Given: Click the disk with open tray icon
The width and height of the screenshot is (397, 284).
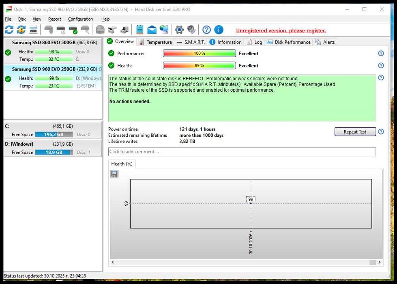Looking at the screenshot, I should click(112, 30).
